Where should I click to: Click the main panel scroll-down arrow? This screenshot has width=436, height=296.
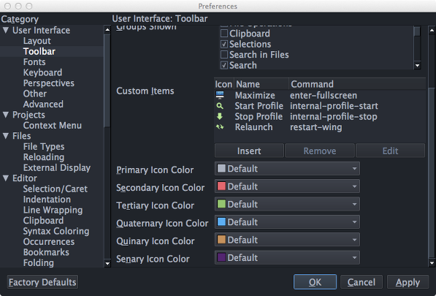[432, 263]
